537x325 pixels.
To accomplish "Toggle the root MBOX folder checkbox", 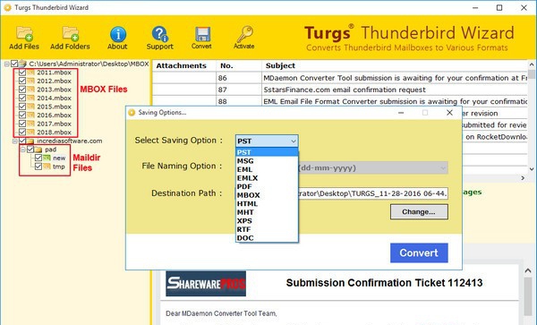I will [x=14, y=64].
